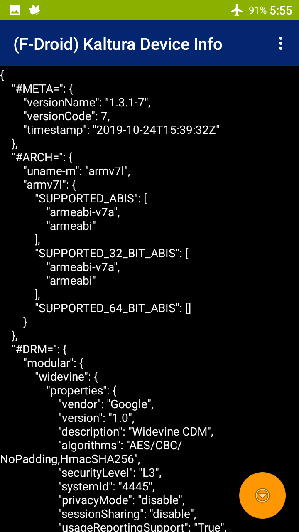Tap the SUPPORTED_64_BIT_ABIS empty array line
Screen dimensions: 299x532
point(113,308)
